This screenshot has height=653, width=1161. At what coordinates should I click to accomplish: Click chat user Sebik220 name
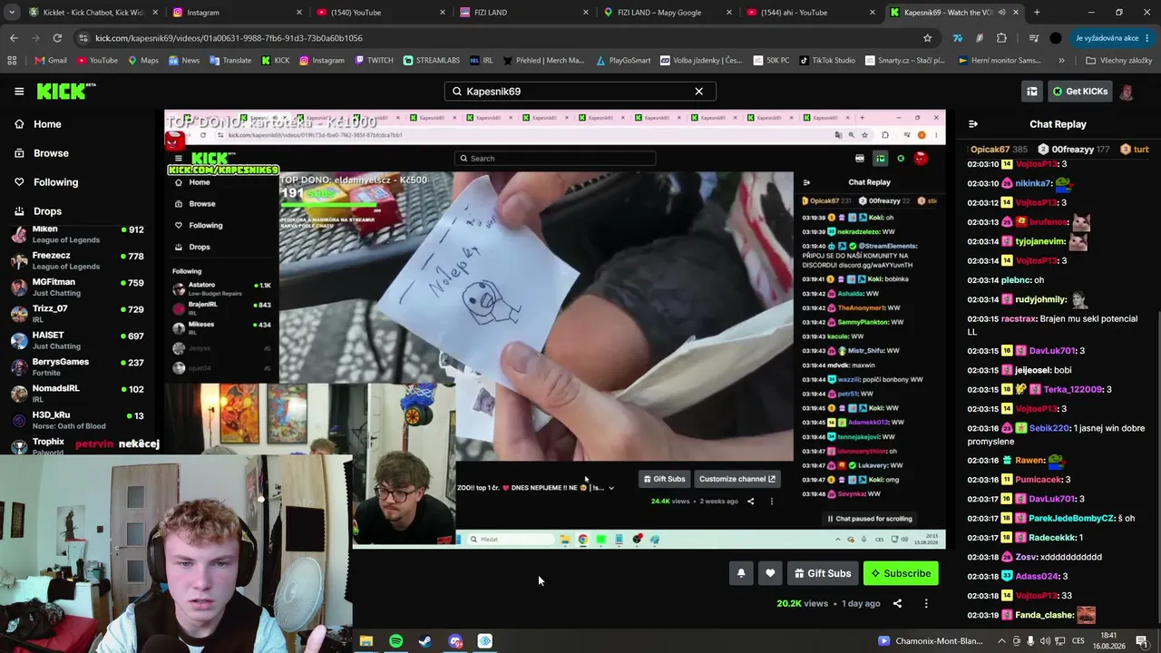click(x=1049, y=428)
